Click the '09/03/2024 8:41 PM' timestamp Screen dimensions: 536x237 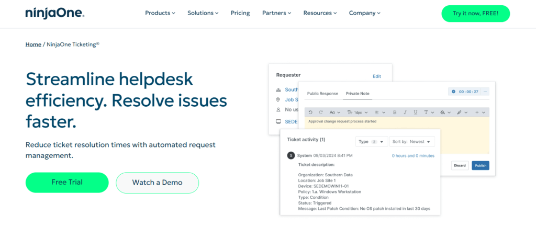(x=332, y=156)
